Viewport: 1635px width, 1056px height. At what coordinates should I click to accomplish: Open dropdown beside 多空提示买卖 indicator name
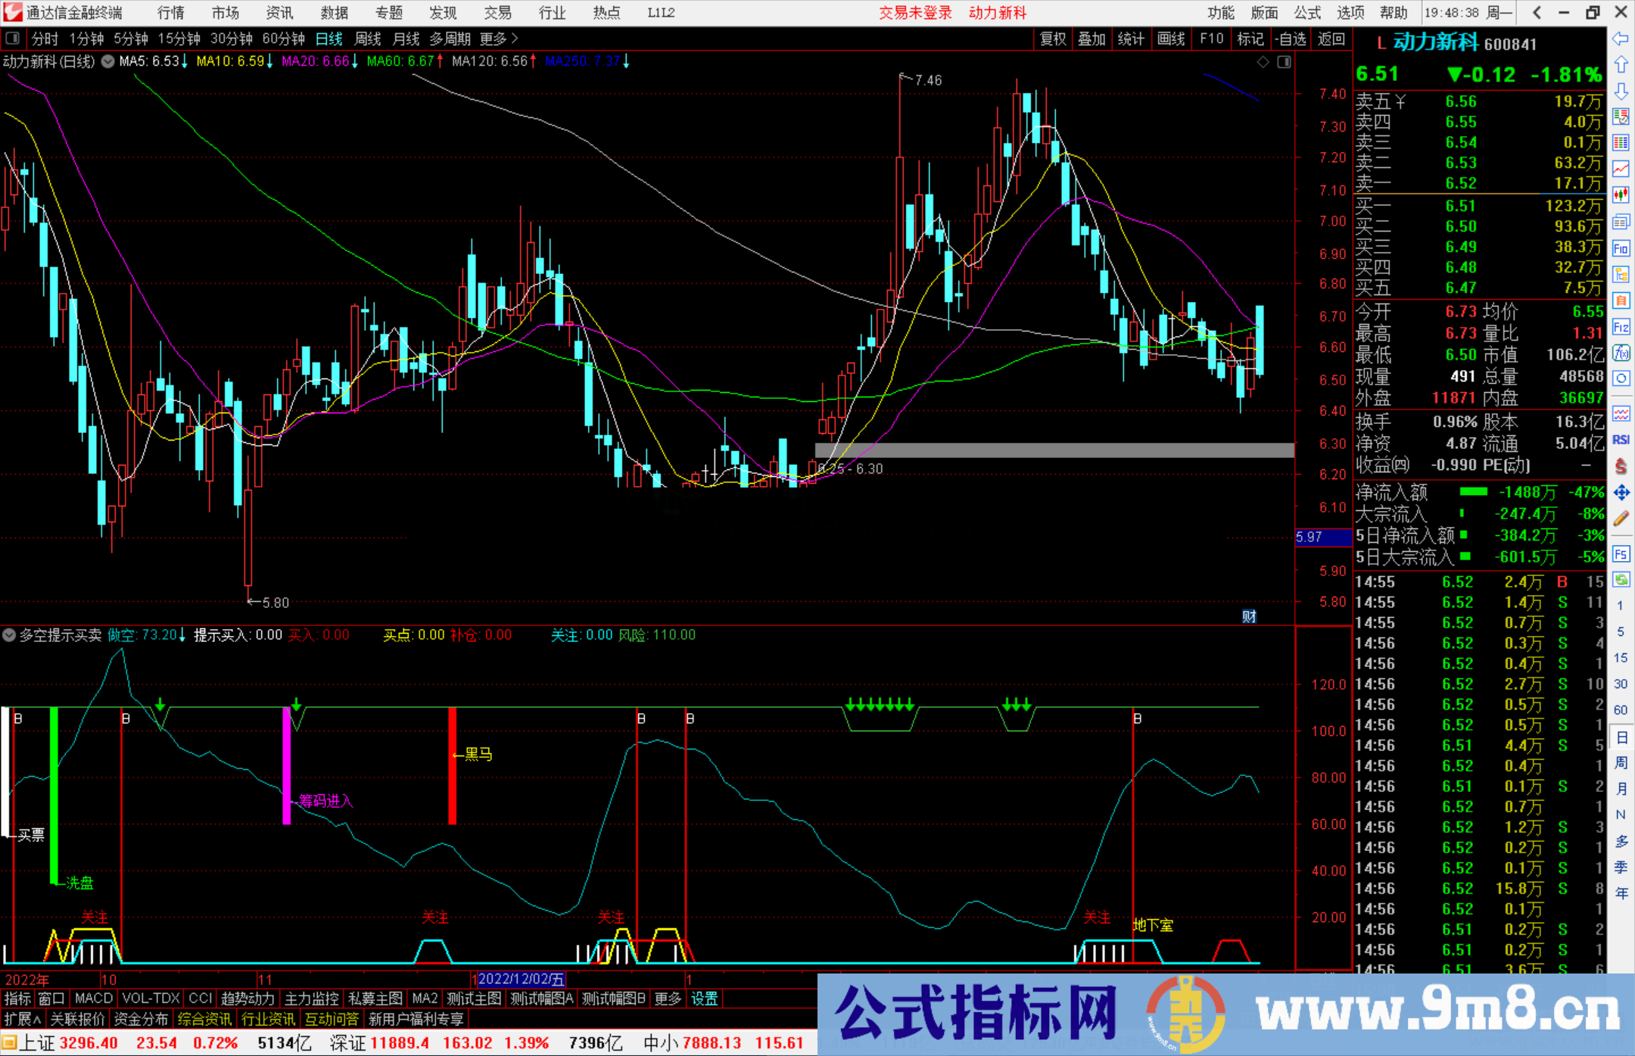point(9,635)
